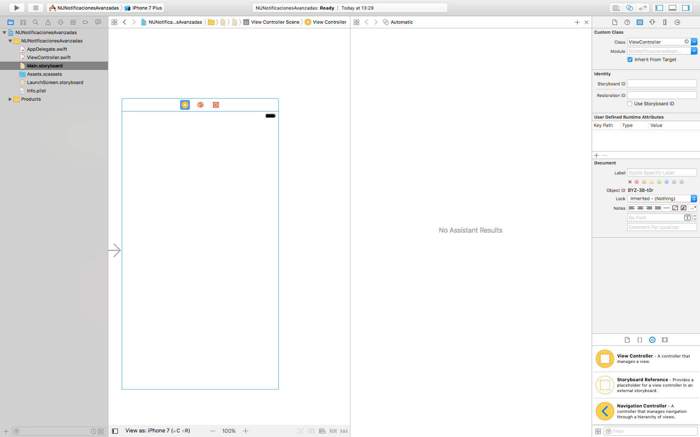This screenshot has height=437, width=700.
Task: Expand the Products folder
Action: tap(10, 99)
